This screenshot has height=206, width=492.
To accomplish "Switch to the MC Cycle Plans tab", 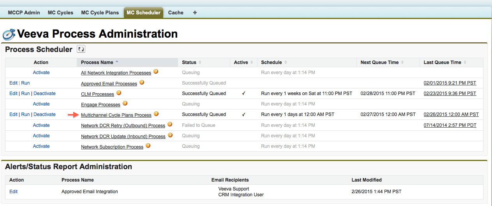I will 100,12.
